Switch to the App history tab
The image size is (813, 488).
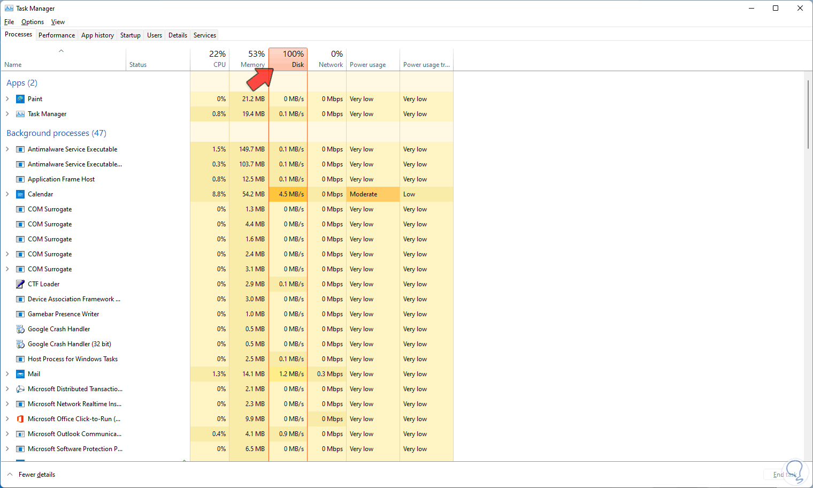click(x=97, y=35)
